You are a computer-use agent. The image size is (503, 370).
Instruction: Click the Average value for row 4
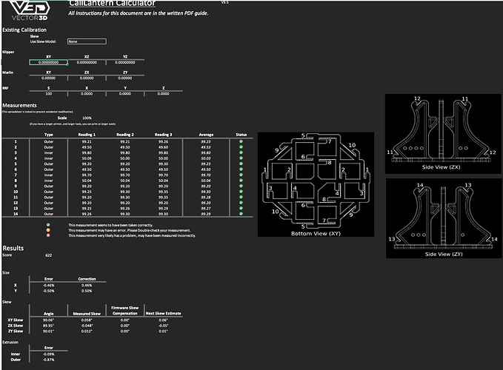[x=206, y=158]
